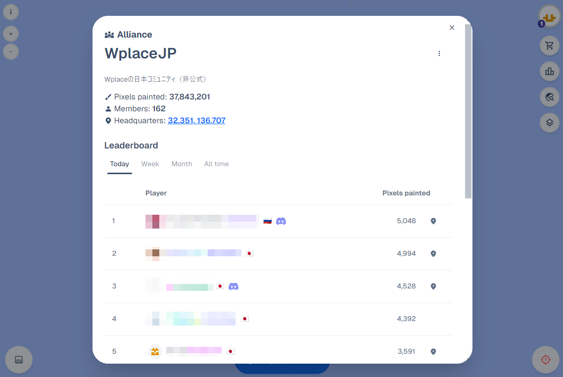This screenshot has height=377, width=563.
Task: Open the palette button at bottom left
Action: click(19, 359)
